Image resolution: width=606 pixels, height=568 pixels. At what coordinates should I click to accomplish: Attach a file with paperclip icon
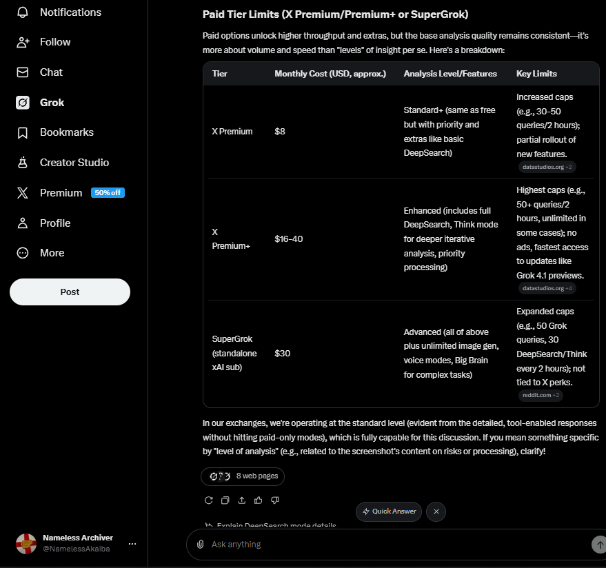(200, 545)
